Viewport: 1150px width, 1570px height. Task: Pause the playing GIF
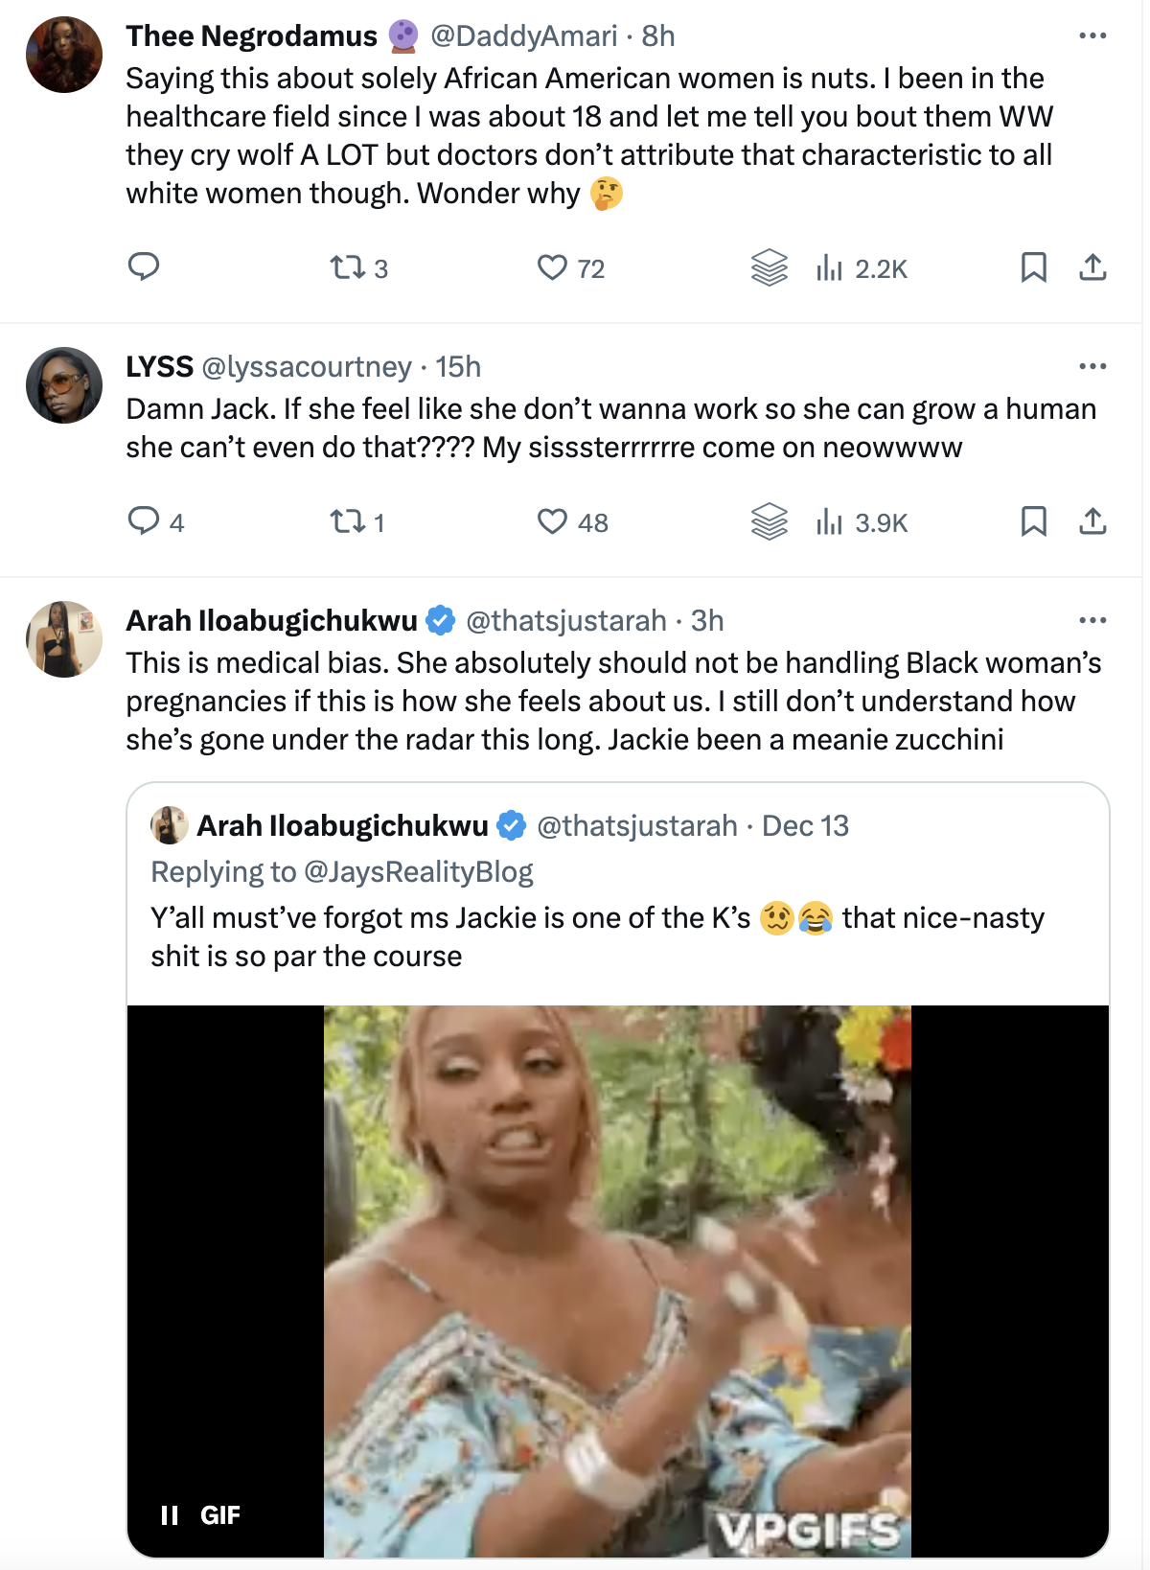170,1515
